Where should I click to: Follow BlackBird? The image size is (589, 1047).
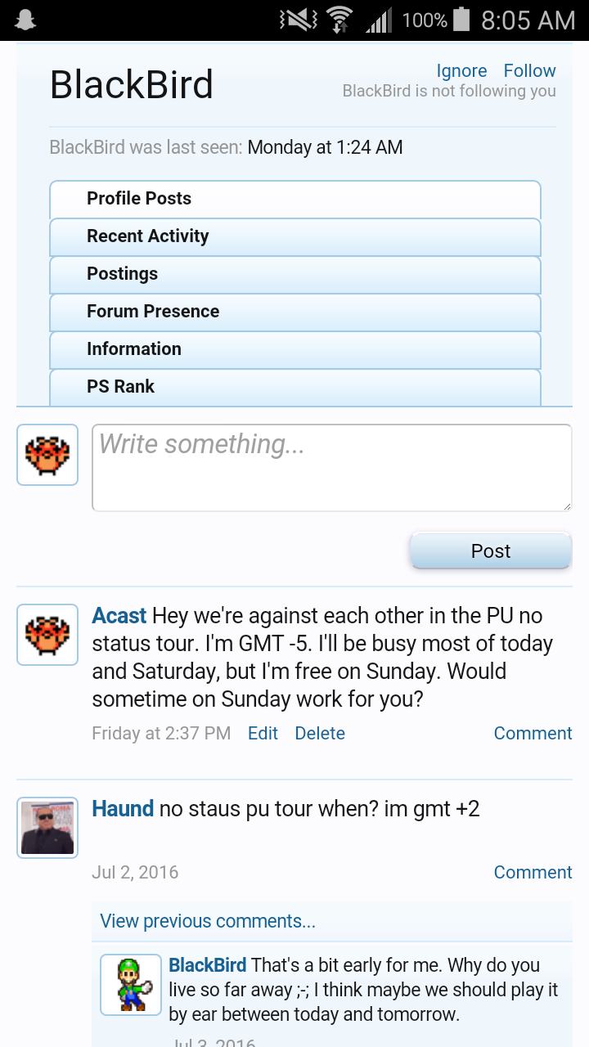coord(529,71)
